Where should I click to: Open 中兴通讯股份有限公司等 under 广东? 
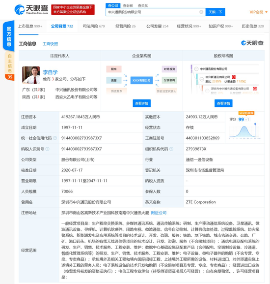point(76,90)
